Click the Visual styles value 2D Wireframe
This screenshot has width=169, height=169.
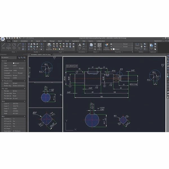click(17, 131)
